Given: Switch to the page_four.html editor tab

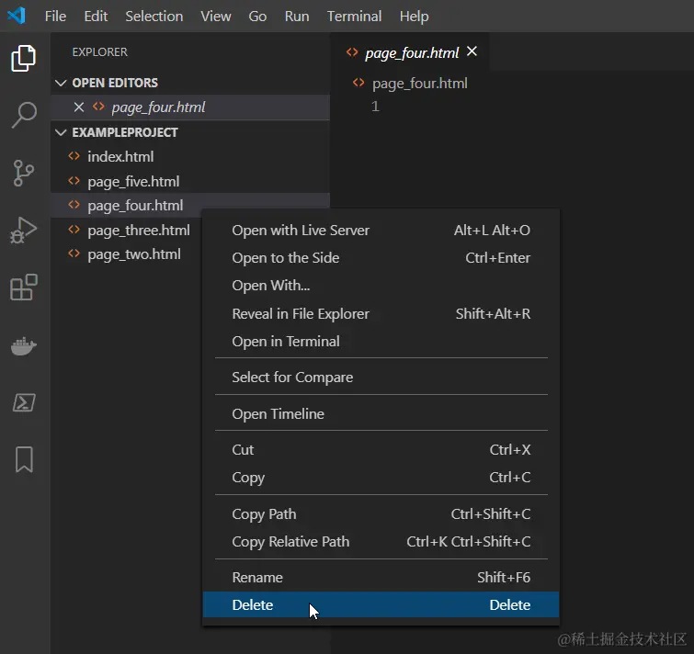Looking at the screenshot, I should [412, 52].
